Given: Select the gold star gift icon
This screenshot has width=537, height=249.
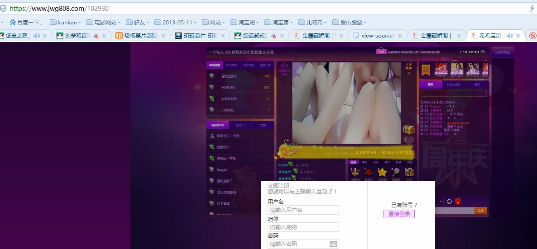Looking at the screenshot, I should point(382,172).
